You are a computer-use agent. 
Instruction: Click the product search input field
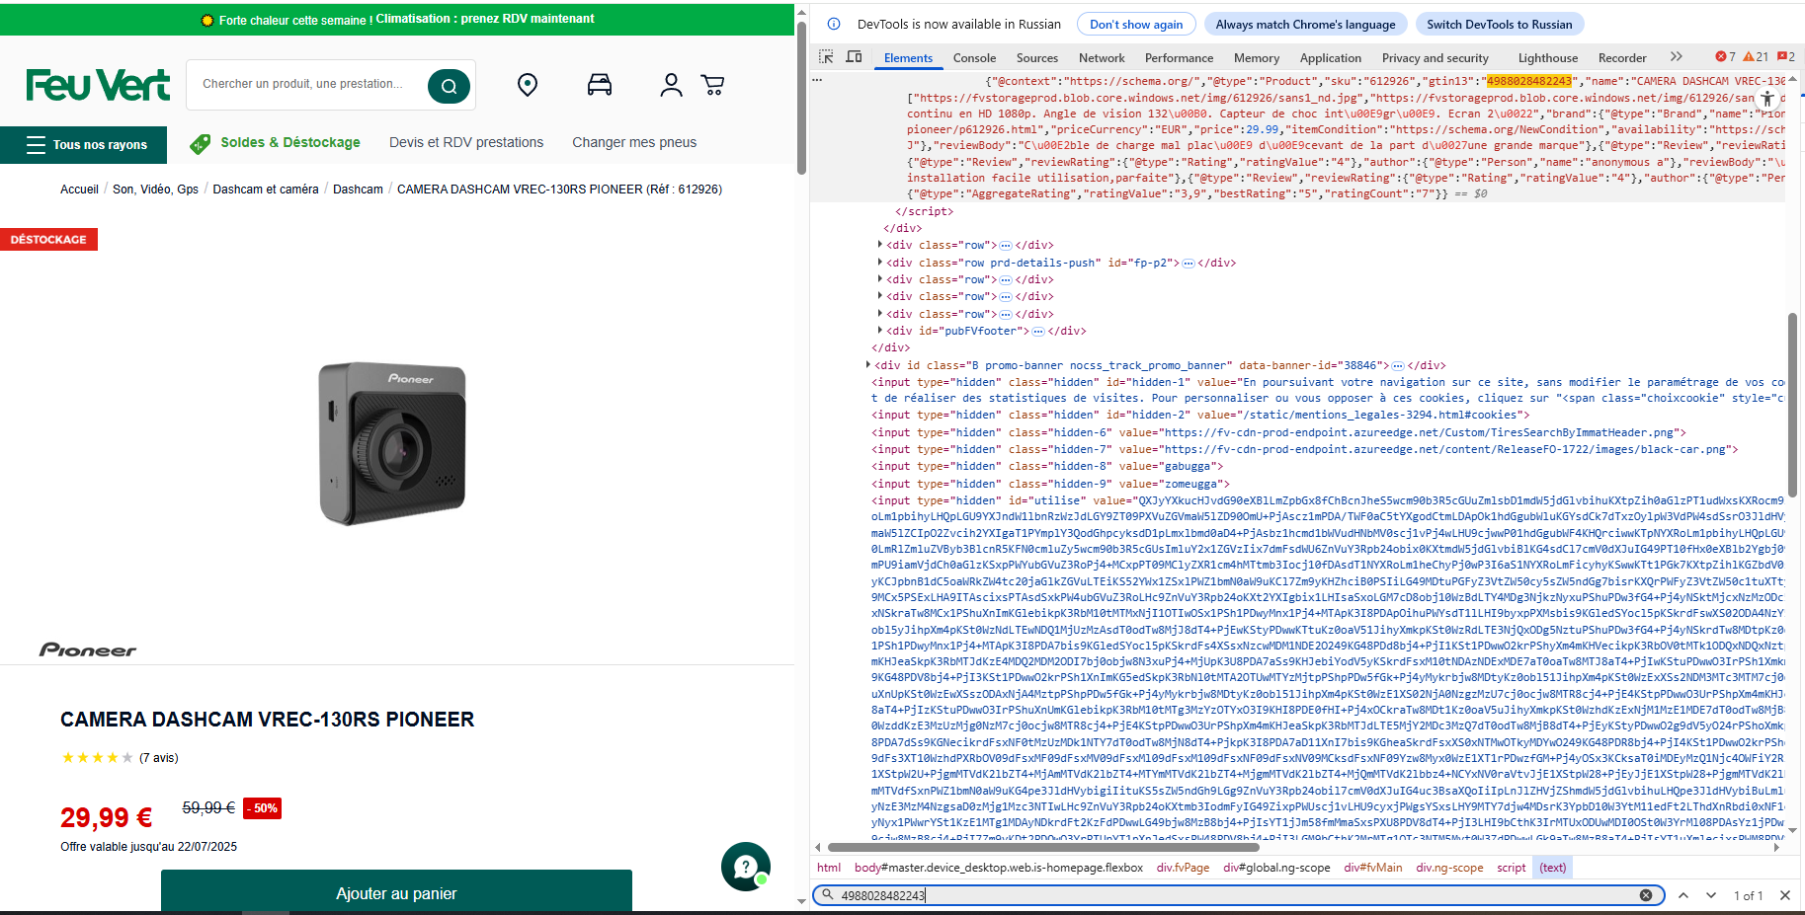(x=308, y=84)
